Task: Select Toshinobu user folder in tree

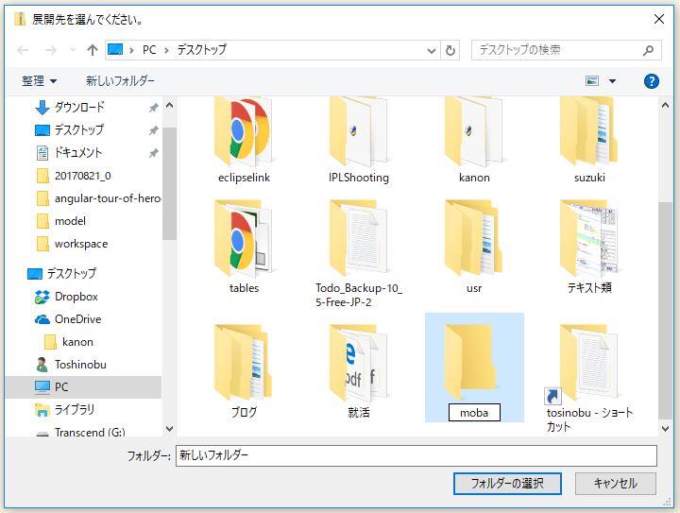Action: tap(80, 365)
